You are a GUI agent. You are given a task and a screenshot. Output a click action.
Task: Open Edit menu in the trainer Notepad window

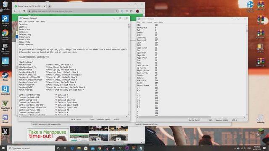(x=25, y=22)
